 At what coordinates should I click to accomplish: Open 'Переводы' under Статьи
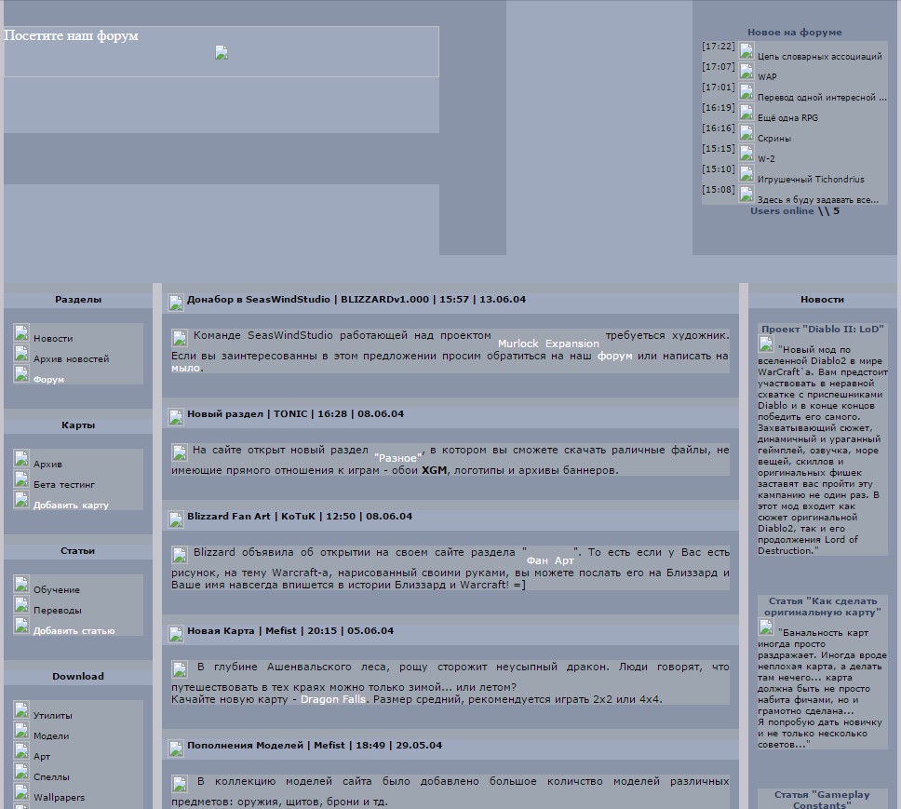click(x=58, y=611)
